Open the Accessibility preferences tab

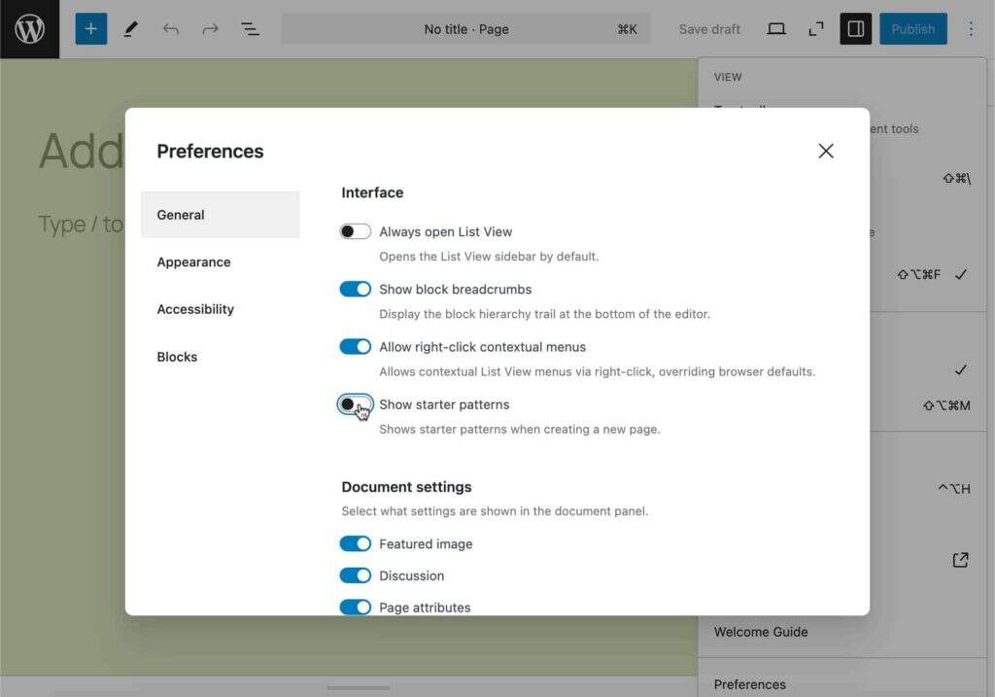pos(195,309)
